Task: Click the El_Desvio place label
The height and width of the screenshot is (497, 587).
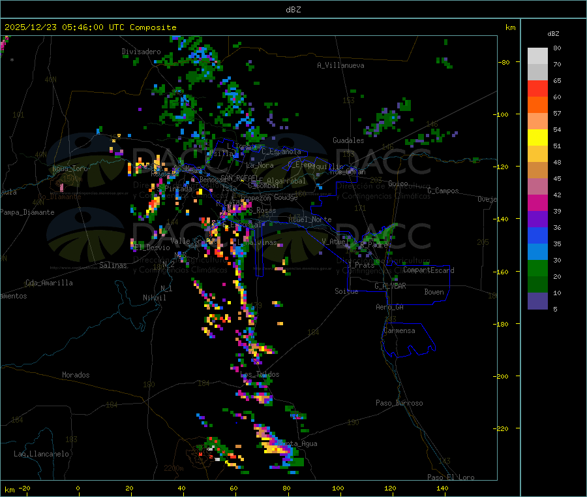Action: pos(153,248)
